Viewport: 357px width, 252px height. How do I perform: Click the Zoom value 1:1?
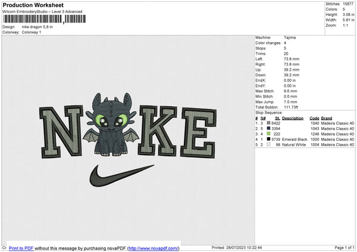tap(345, 25)
